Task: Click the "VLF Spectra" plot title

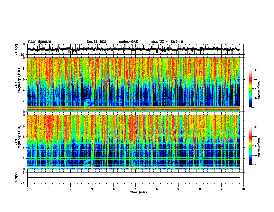Action: tap(39, 42)
